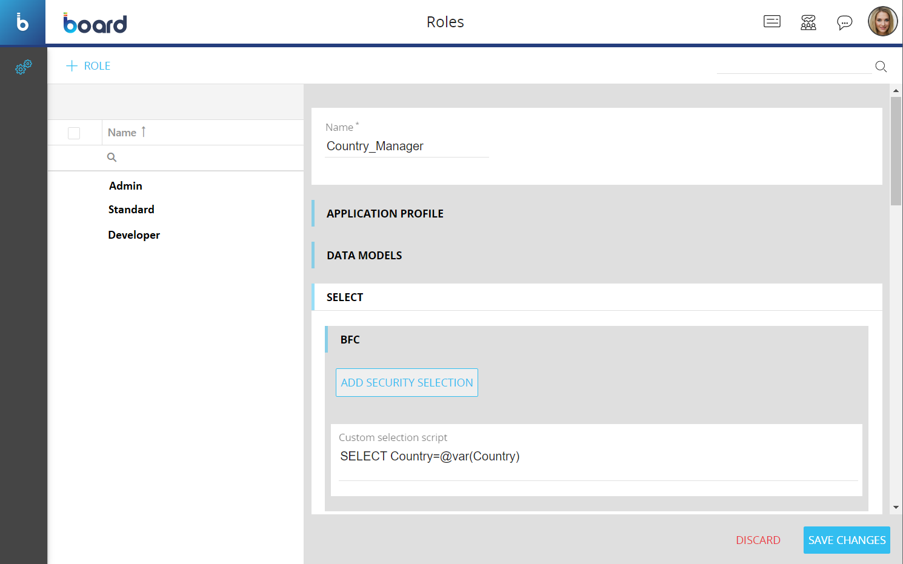This screenshot has height=564, width=903.
Task: Toggle the select-all roles checkbox
Action: 74,133
